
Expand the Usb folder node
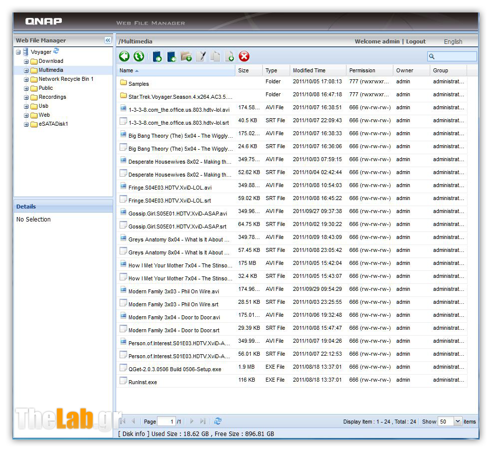pos(26,107)
